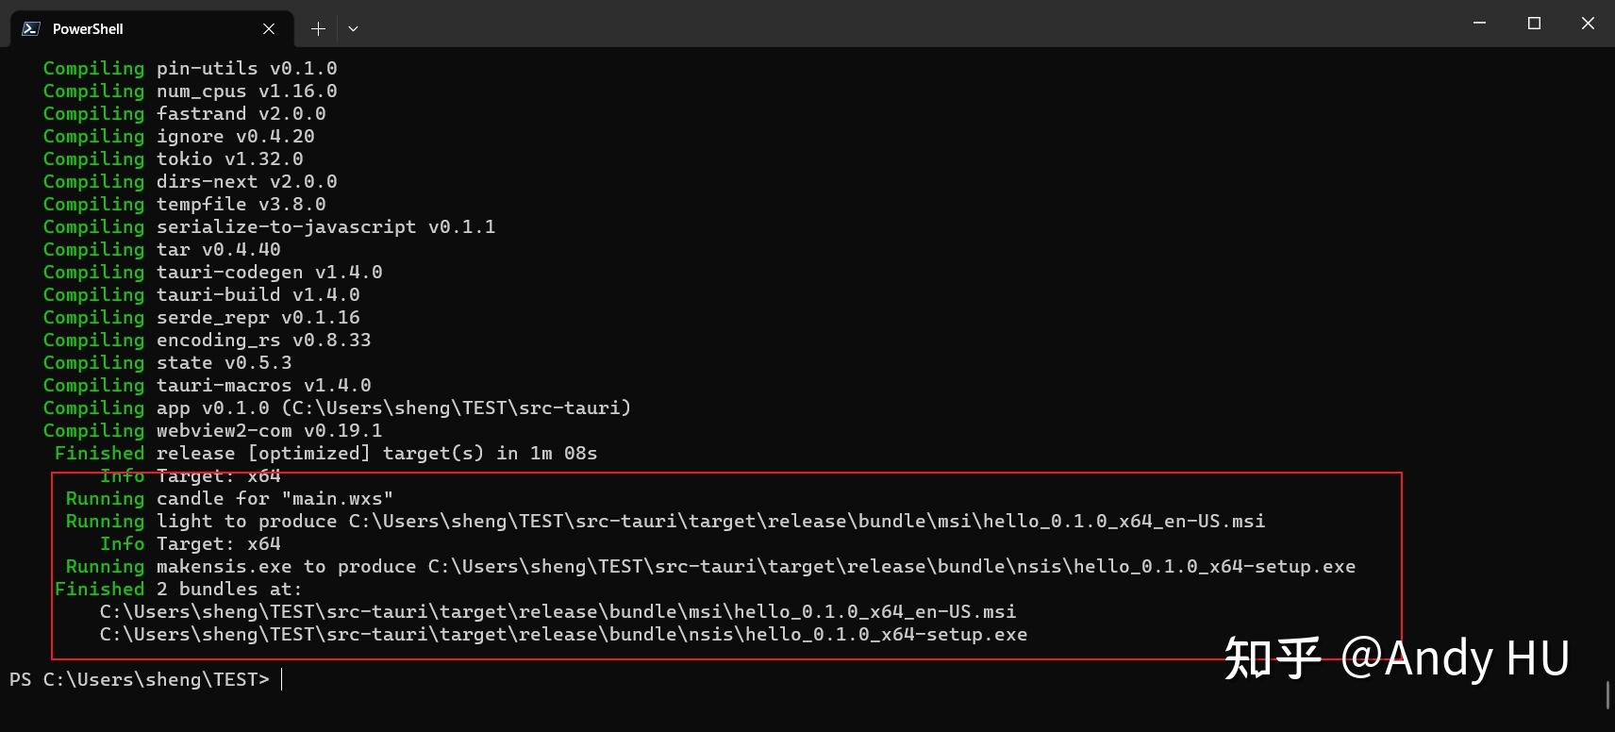Click the "Compiling pin-utils v0.1.0" line

(190, 69)
